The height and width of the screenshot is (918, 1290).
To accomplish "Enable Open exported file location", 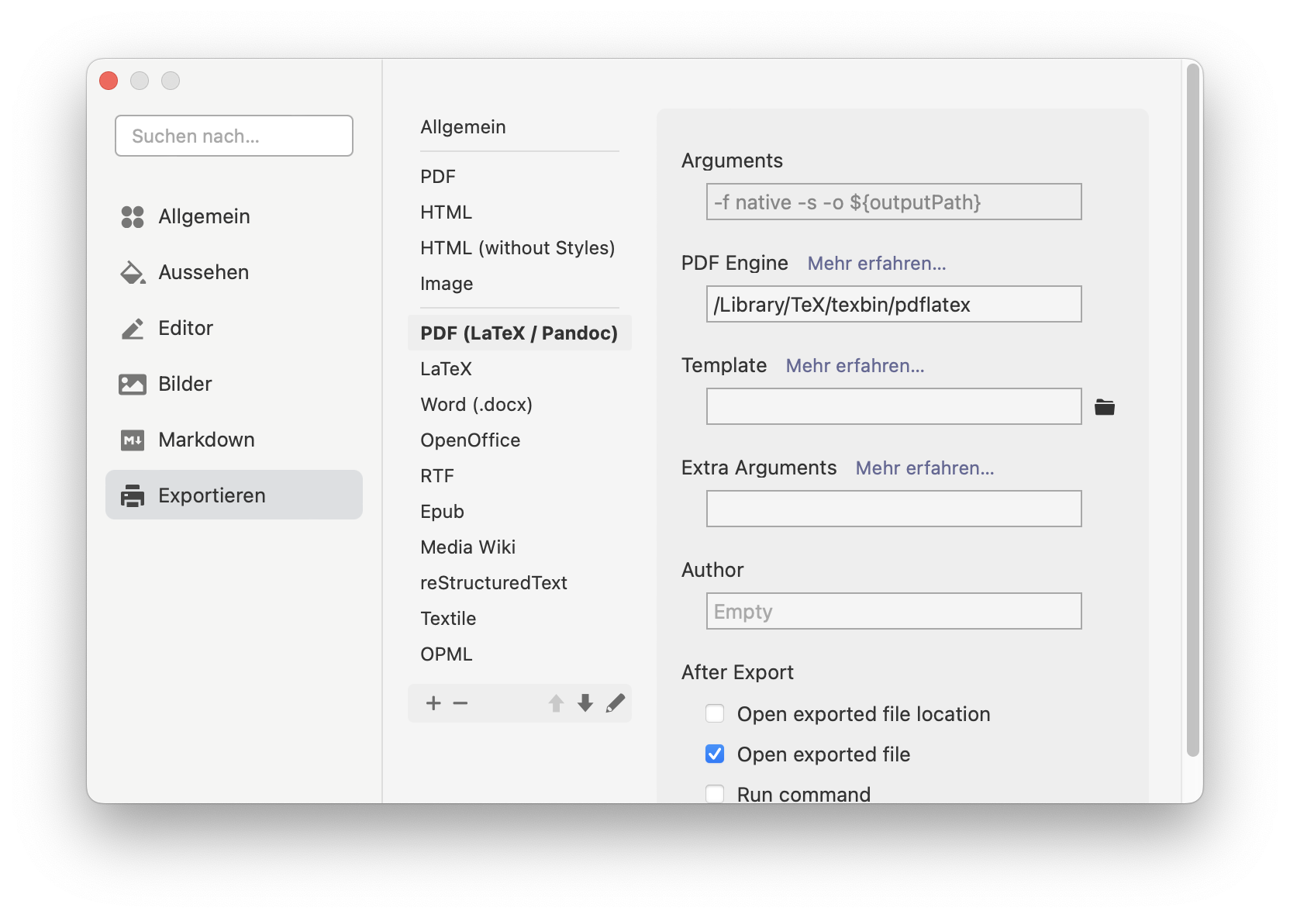I will click(x=715, y=713).
